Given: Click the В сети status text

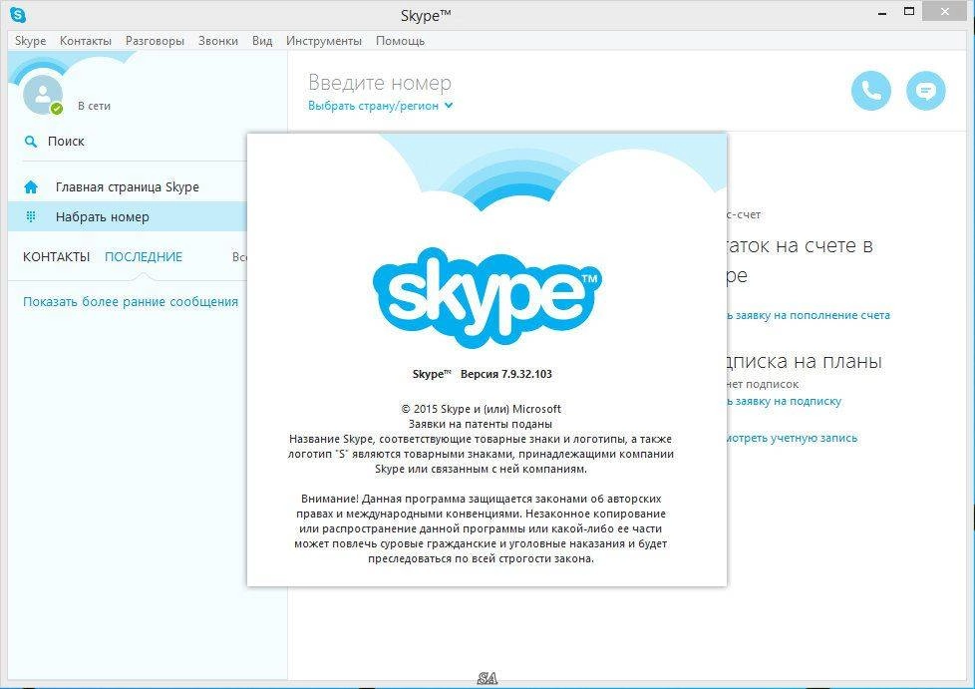Looking at the screenshot, I should (x=94, y=106).
